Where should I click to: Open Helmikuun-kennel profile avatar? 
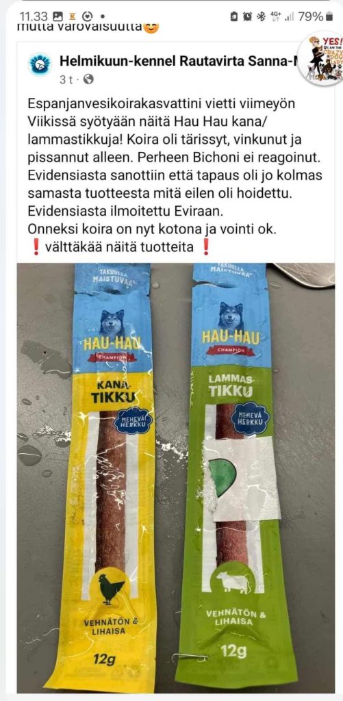click(x=40, y=64)
